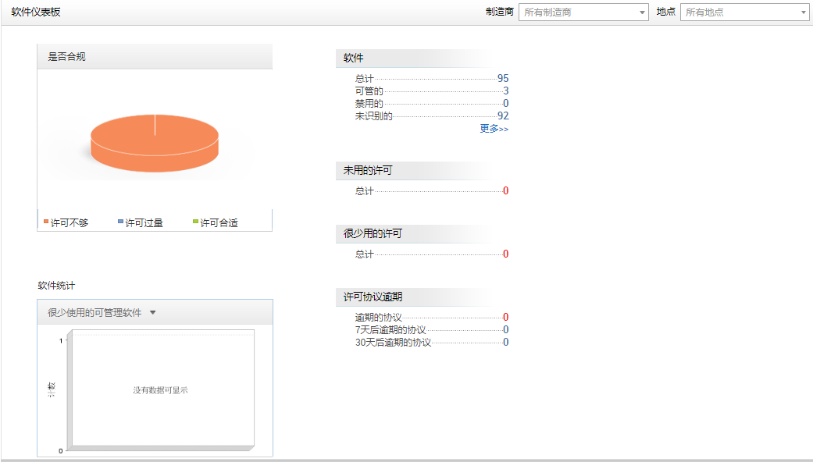The height and width of the screenshot is (462, 813).
Task: Click the 禁用的 row label
Action: pyautogui.click(x=369, y=103)
